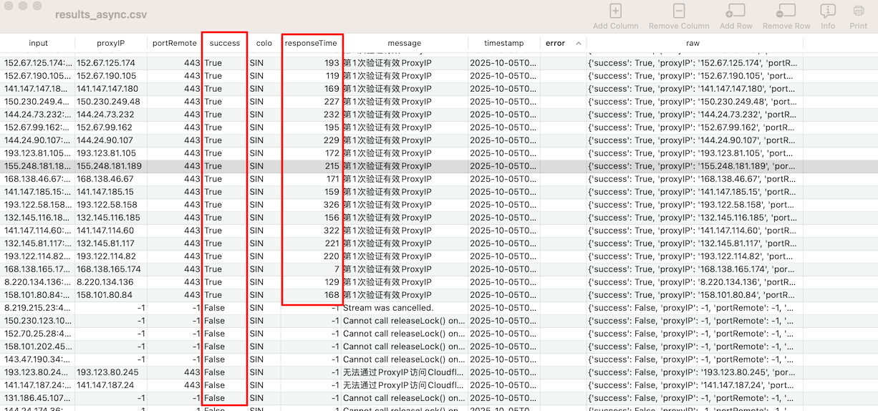Open the Info panel icon
Viewport: 878px width, 411px height.
[x=828, y=11]
